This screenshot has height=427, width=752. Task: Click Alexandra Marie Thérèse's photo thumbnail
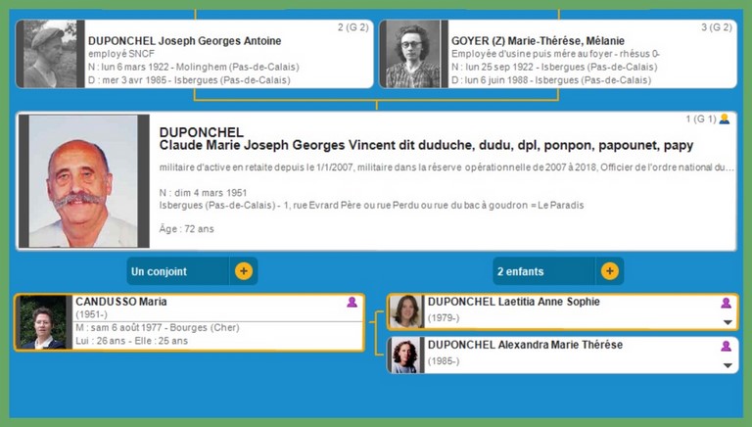click(406, 355)
